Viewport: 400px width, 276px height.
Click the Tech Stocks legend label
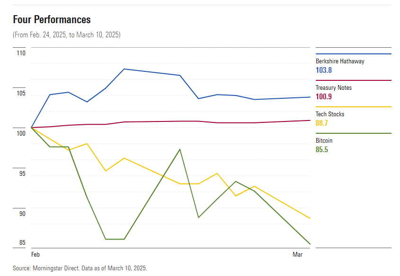pyautogui.click(x=330, y=114)
